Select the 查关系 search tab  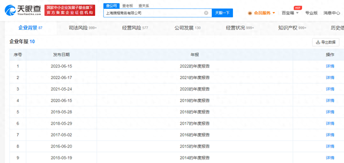(144, 6)
